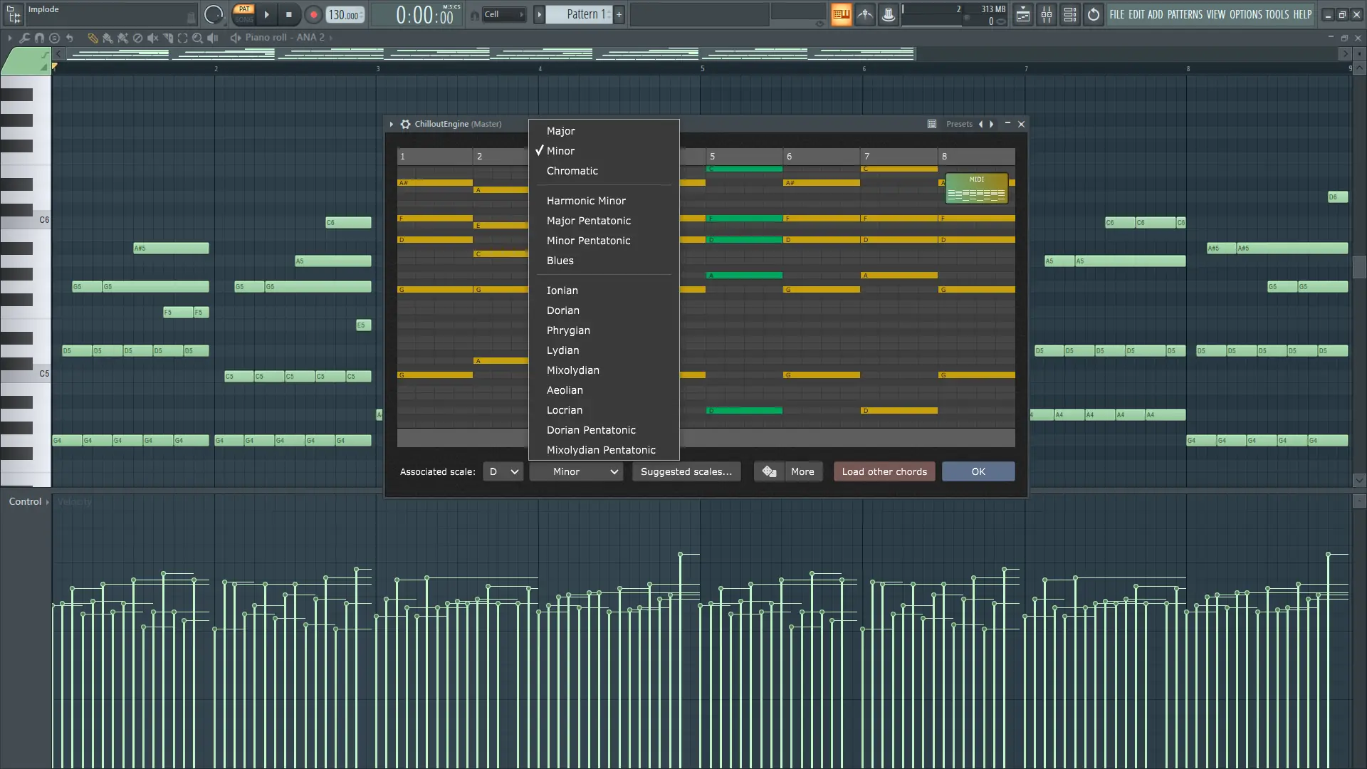Choose Harmonic Minor from scale list

[586, 201]
